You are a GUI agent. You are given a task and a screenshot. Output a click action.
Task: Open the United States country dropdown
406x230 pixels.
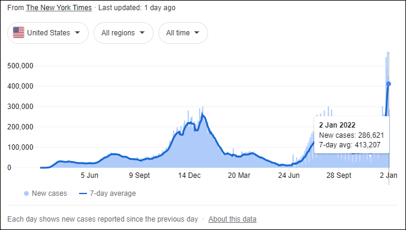[48, 33]
